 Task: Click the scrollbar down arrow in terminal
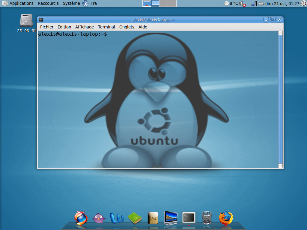point(280,166)
